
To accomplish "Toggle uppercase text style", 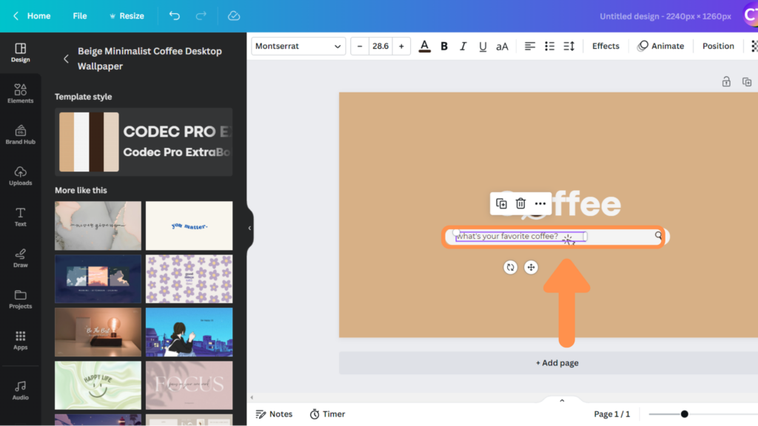I will pos(503,47).
